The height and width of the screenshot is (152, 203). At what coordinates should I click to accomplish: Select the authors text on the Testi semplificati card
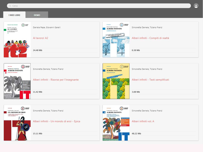pyautogui.click(x=147, y=69)
